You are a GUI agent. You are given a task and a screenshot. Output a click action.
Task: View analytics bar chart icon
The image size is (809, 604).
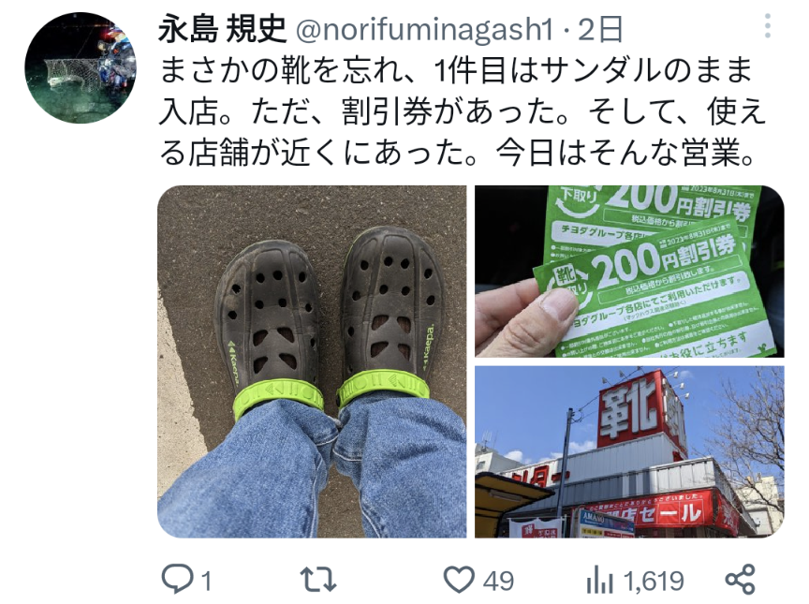pos(598,580)
